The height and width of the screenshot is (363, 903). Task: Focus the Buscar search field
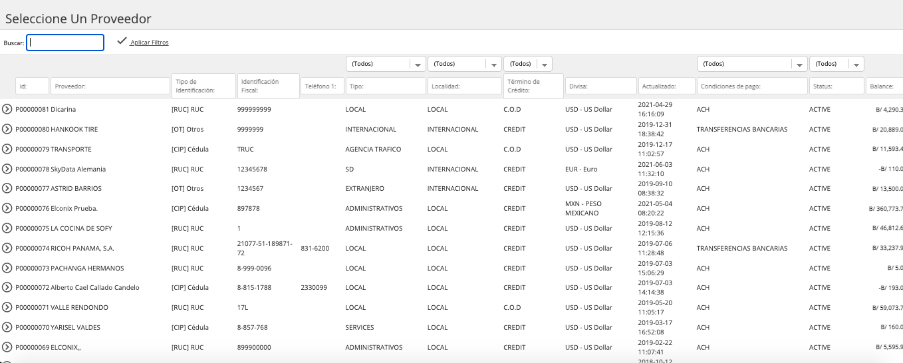pos(65,43)
